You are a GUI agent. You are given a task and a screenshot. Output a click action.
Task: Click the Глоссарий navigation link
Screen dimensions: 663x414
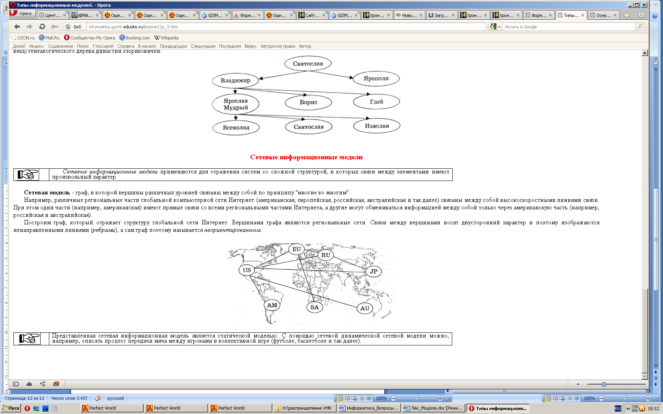point(103,46)
